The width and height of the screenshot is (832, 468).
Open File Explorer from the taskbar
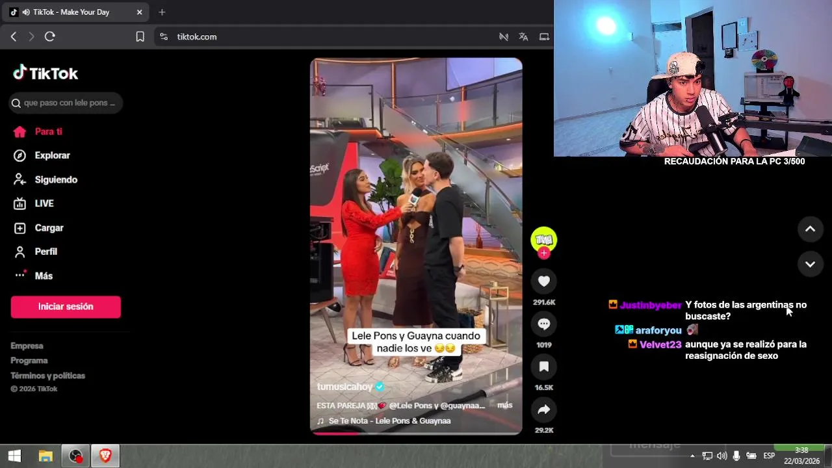[45, 456]
